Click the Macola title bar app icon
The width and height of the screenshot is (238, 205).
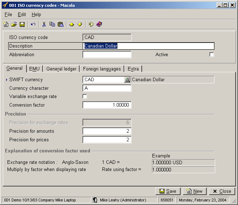click(5, 5)
